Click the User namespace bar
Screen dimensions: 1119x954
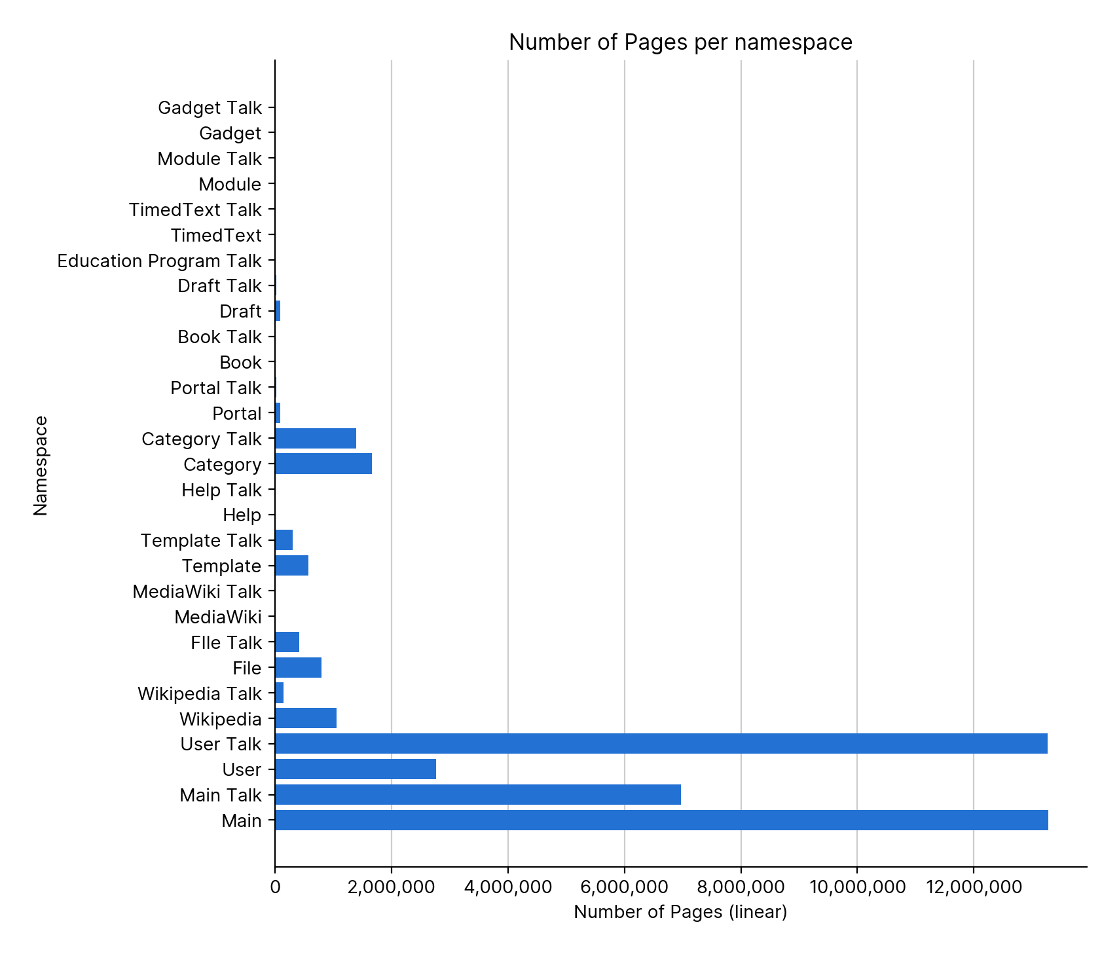coord(356,769)
